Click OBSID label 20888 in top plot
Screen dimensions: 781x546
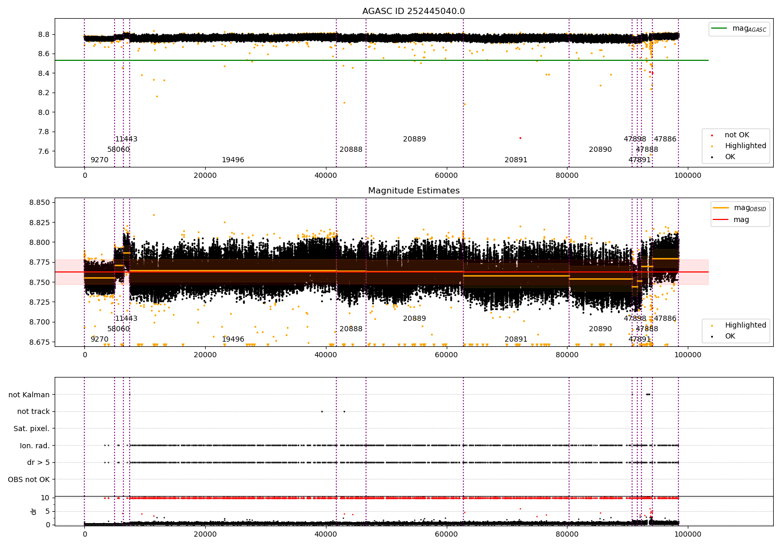351,149
